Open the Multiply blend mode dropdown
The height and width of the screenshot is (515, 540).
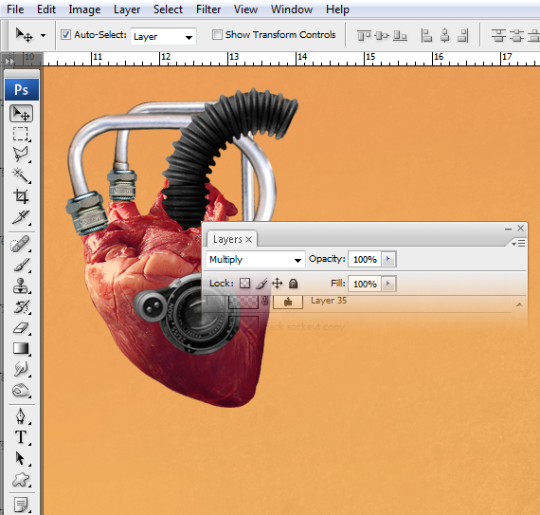tap(256, 260)
